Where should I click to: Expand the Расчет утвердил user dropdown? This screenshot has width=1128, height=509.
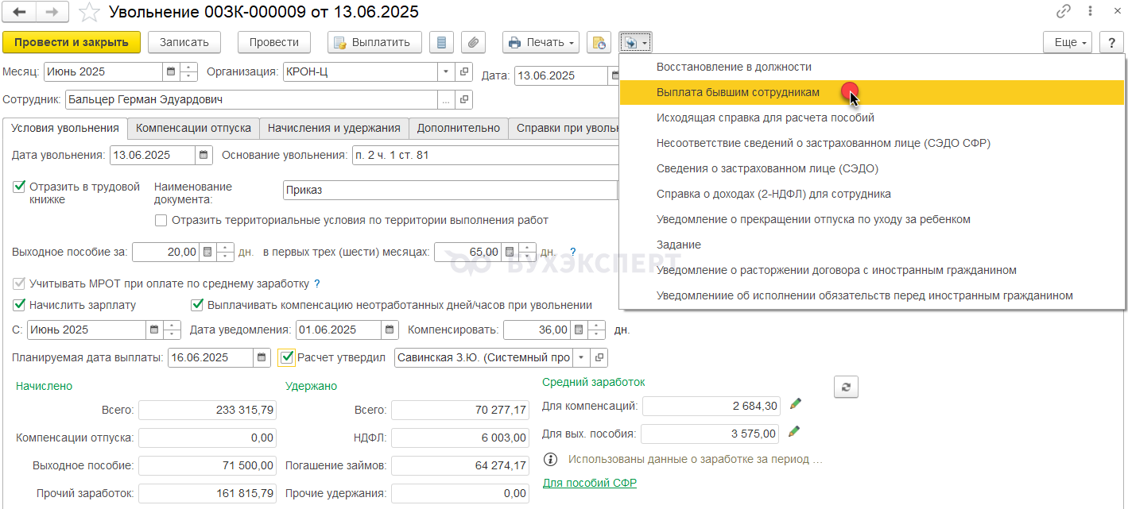pos(581,357)
